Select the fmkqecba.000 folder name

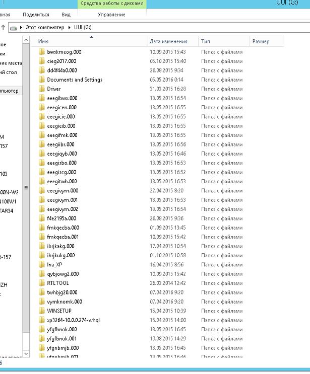[63, 228]
